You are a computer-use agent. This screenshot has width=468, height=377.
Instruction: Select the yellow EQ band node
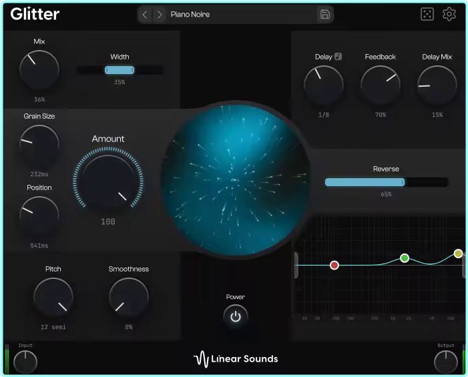point(458,254)
